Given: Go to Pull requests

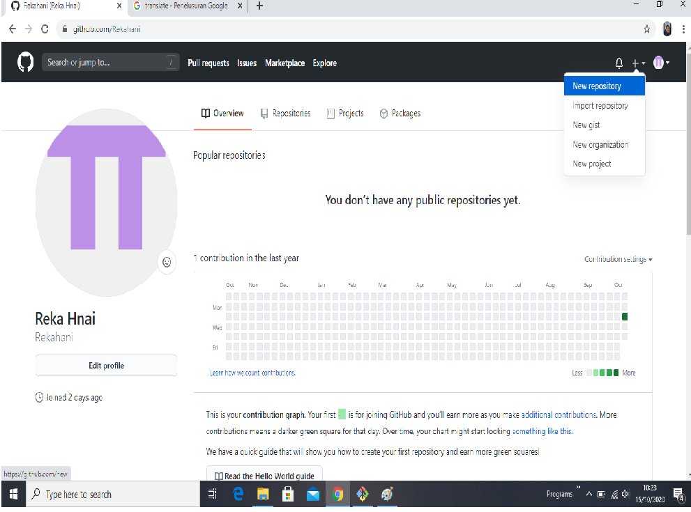Looking at the screenshot, I should coord(208,63).
